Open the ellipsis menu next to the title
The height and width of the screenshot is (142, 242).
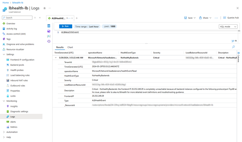click(50, 8)
